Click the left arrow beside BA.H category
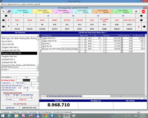Image resolution: width=148 pixels, height=118 pixels. point(3,20)
